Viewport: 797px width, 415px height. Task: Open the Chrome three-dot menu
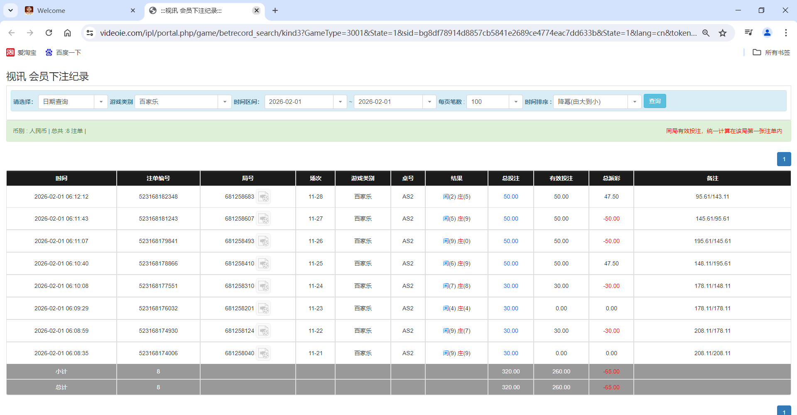pyautogui.click(x=786, y=32)
